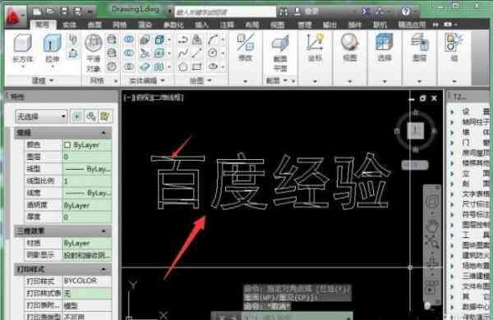Select the Spline draw tool

coord(183,53)
